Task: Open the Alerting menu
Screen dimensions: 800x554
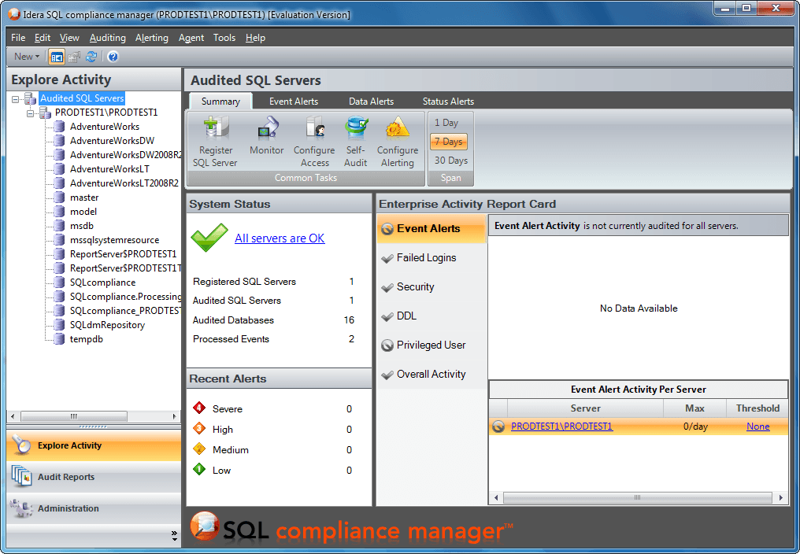Action: [x=151, y=38]
